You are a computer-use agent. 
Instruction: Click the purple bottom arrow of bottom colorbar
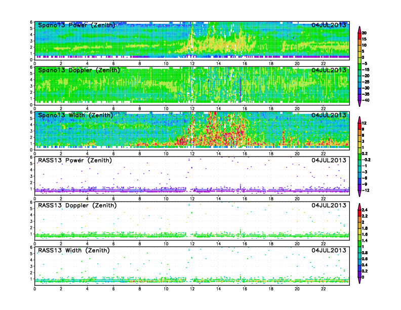point(359,280)
